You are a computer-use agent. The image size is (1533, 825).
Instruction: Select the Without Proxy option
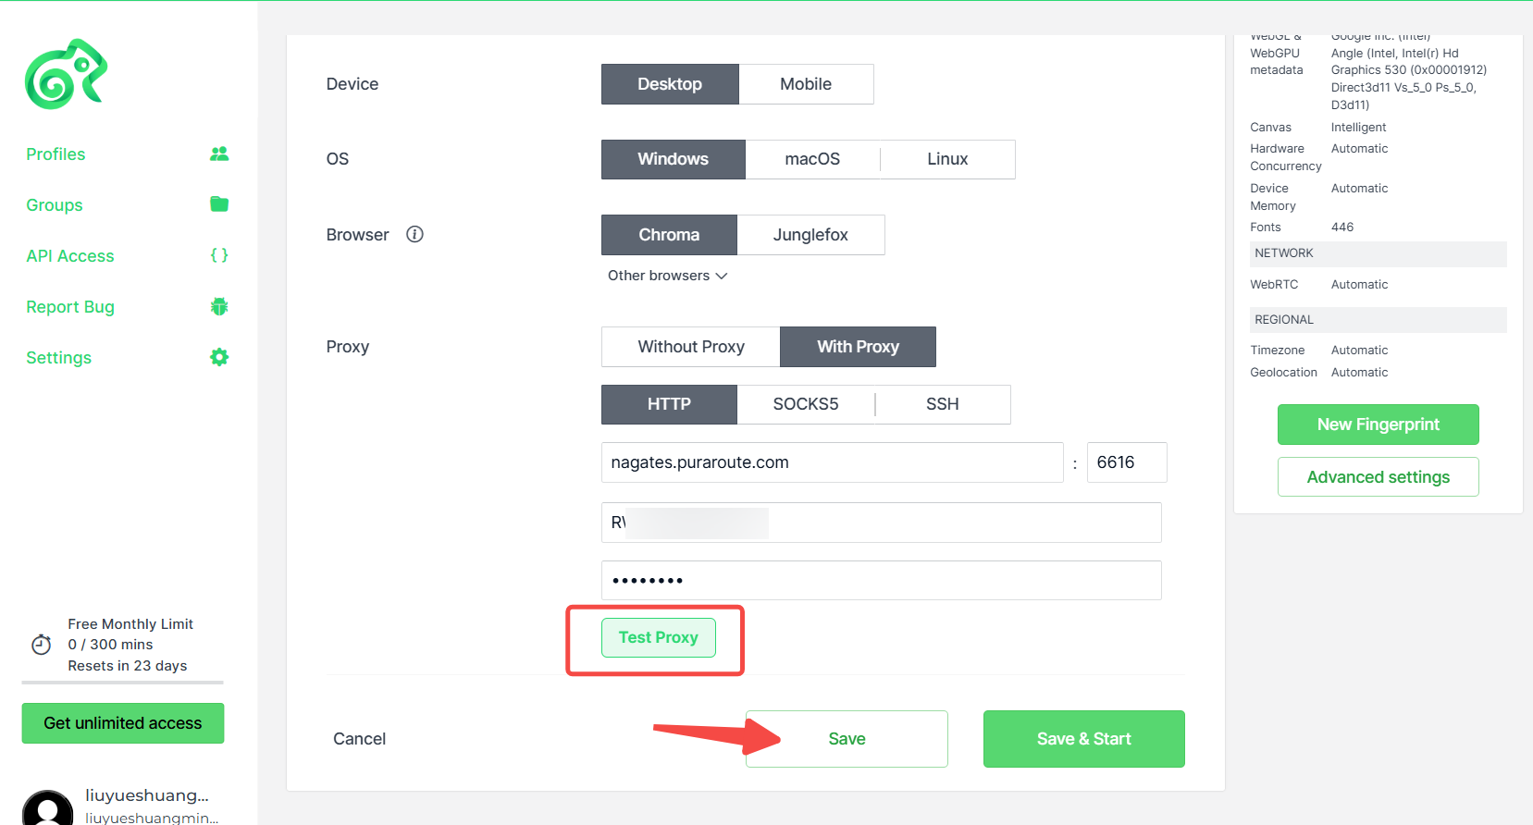(x=691, y=347)
